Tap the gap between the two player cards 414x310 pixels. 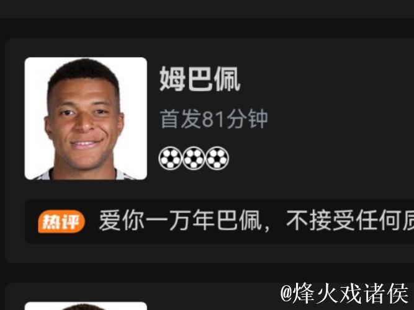coord(207,273)
